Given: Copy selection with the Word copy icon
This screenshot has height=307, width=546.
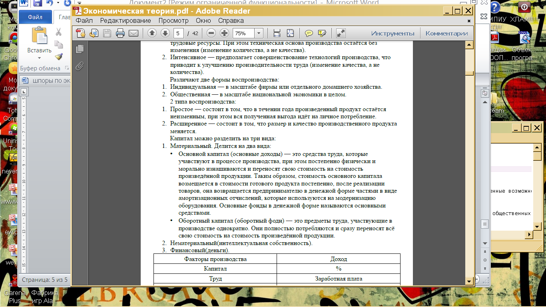Looking at the screenshot, I should pyautogui.click(x=59, y=44).
